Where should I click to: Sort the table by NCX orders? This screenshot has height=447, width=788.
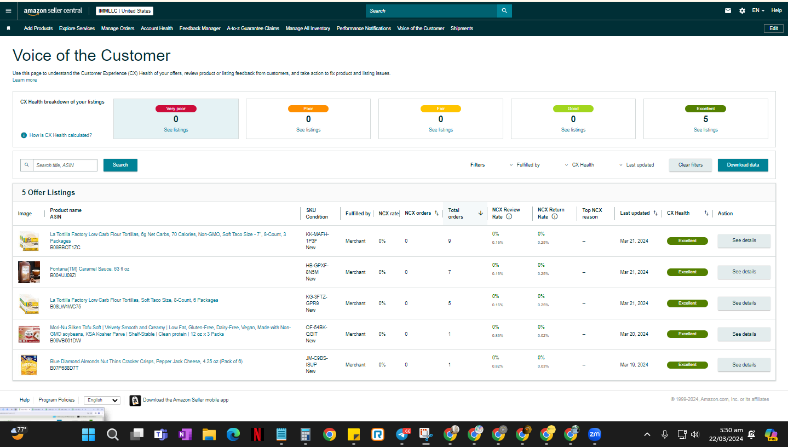[x=436, y=213]
